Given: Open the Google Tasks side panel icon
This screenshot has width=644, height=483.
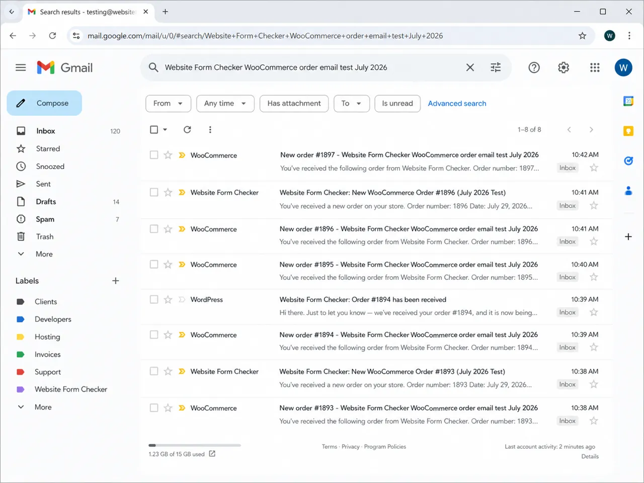Looking at the screenshot, I should [628, 161].
